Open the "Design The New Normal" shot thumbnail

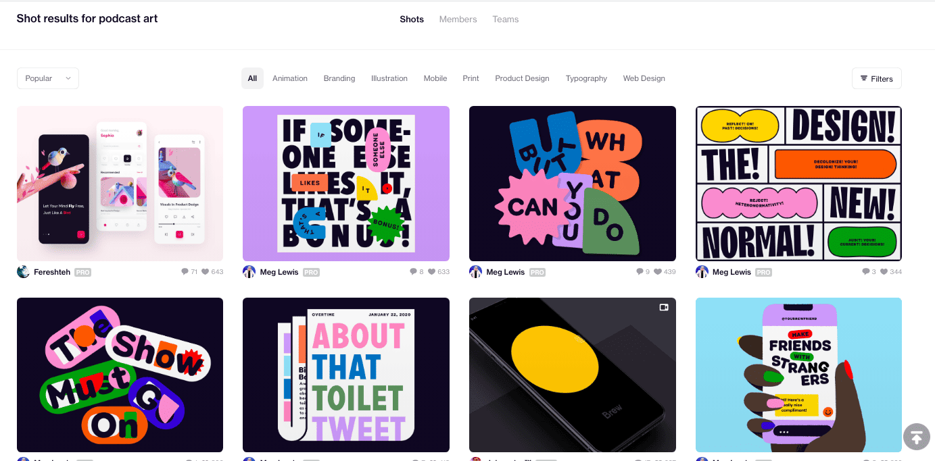point(798,184)
